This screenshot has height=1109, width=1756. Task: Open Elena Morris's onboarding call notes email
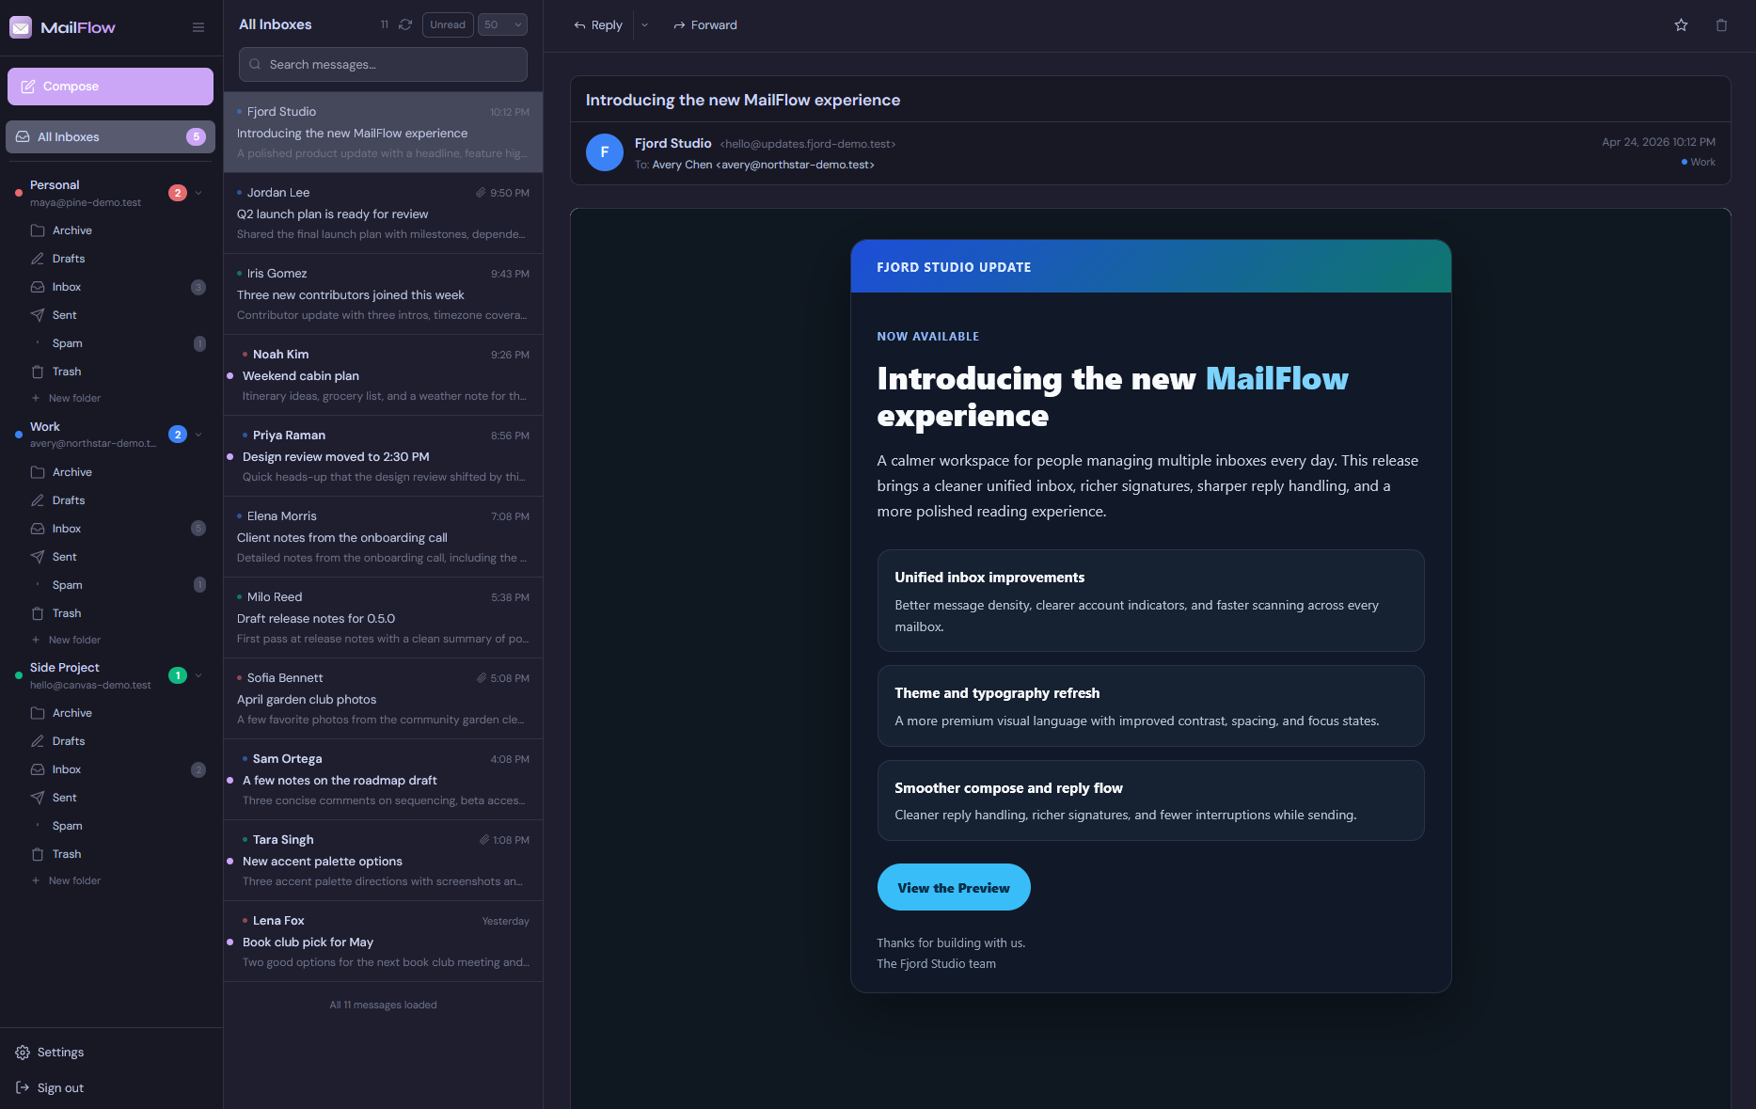(x=383, y=537)
